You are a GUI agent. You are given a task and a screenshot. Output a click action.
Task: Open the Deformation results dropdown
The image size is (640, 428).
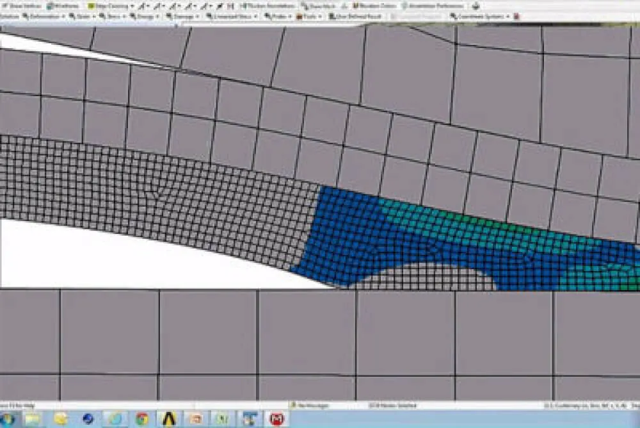pyautogui.click(x=45, y=16)
